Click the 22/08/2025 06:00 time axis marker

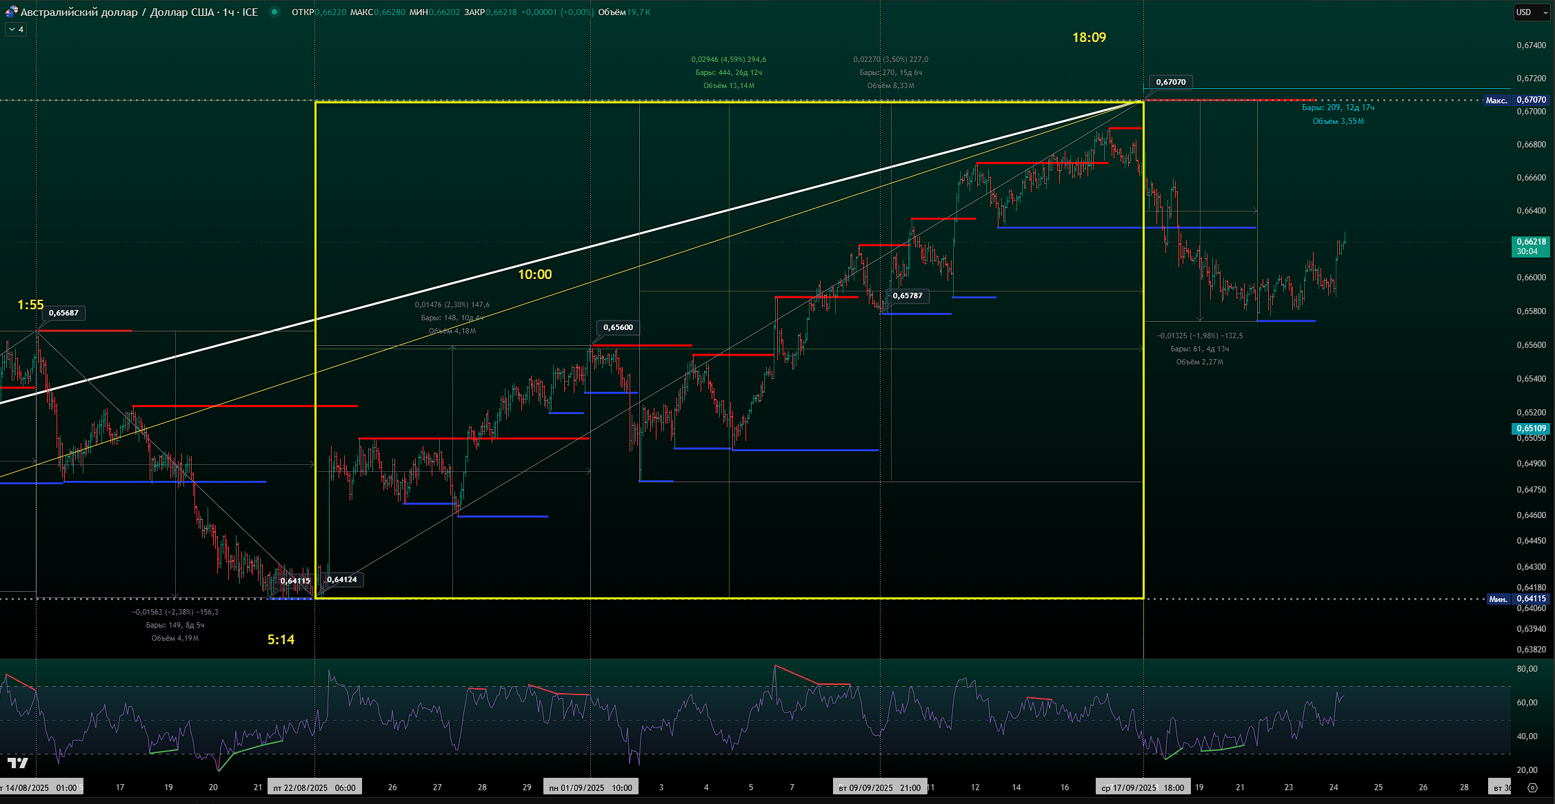pyautogui.click(x=314, y=787)
